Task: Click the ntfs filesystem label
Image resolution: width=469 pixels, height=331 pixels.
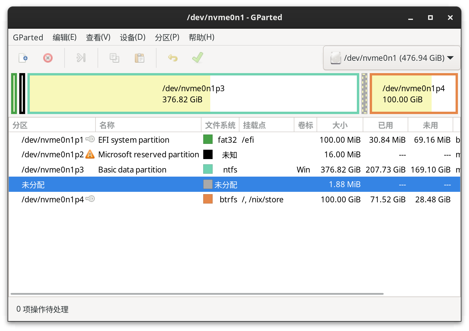Action: [x=230, y=170]
